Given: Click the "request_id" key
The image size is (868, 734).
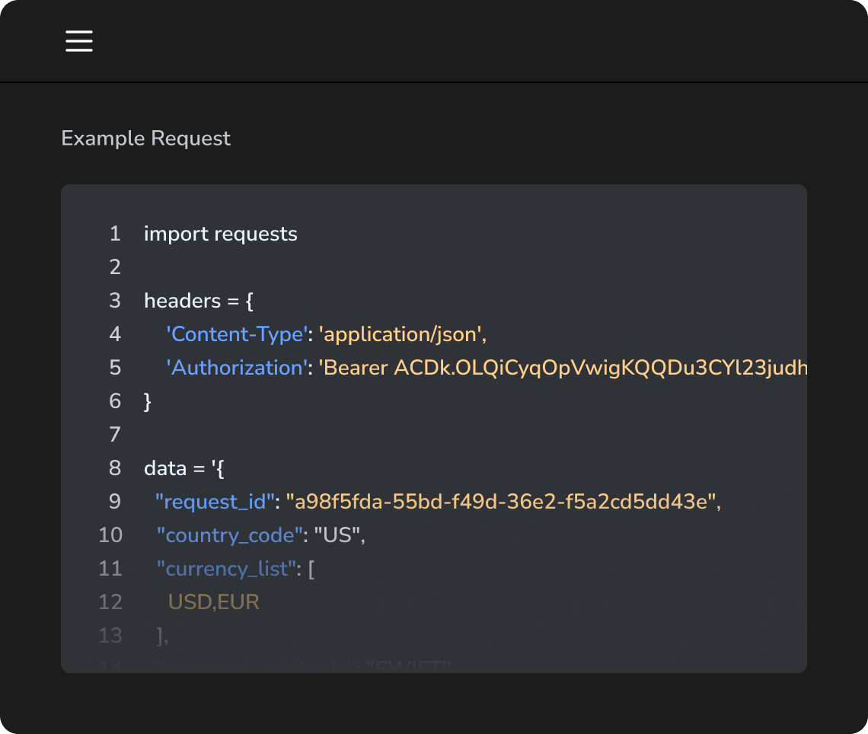Looking at the screenshot, I should click(x=215, y=502).
